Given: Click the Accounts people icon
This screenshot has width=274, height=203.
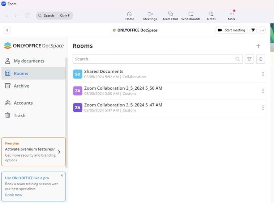Looking at the screenshot, I should coord(8,103).
